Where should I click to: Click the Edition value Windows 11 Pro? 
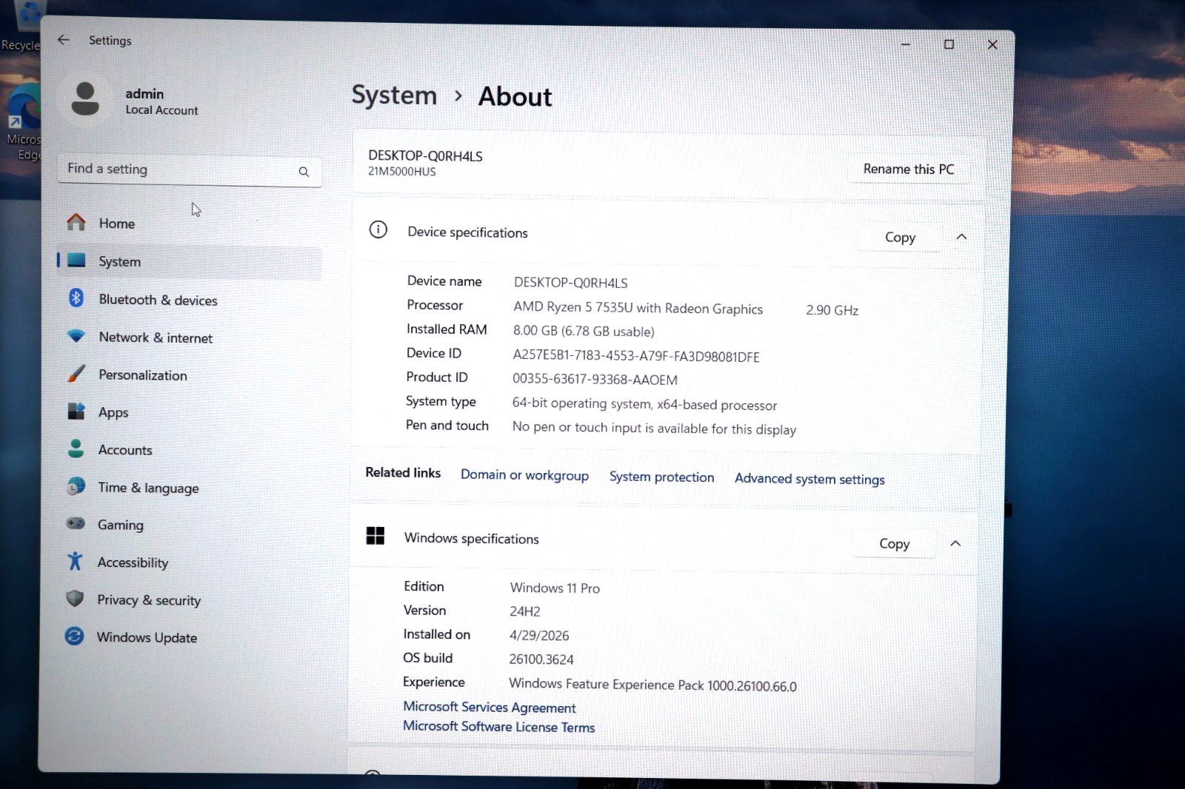click(x=555, y=588)
